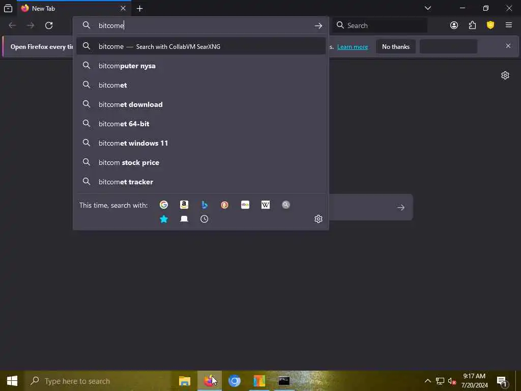Open the colorful bars taskbar app
This screenshot has height=391, width=521.
(259, 381)
